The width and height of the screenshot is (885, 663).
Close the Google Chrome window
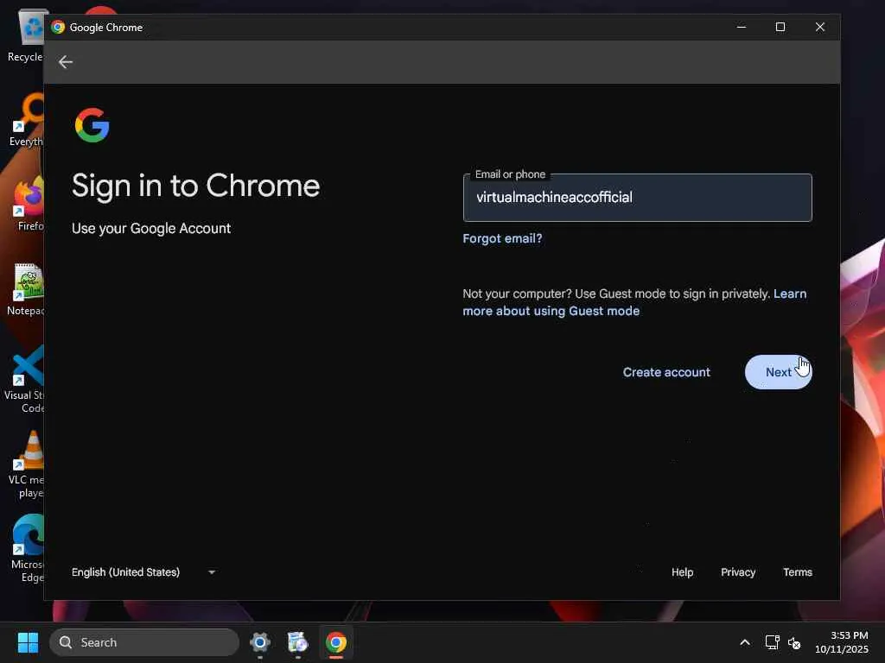(820, 27)
